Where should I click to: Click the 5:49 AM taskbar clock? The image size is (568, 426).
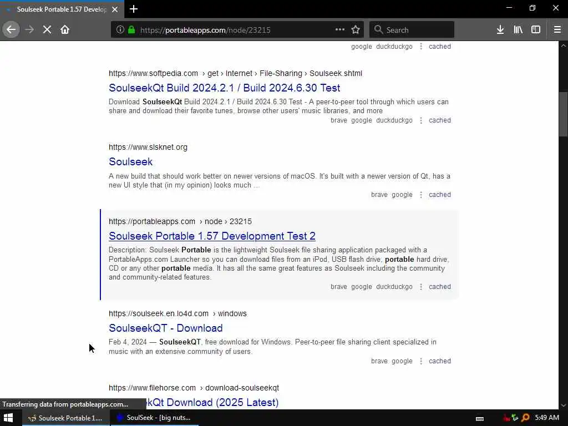tap(547, 418)
